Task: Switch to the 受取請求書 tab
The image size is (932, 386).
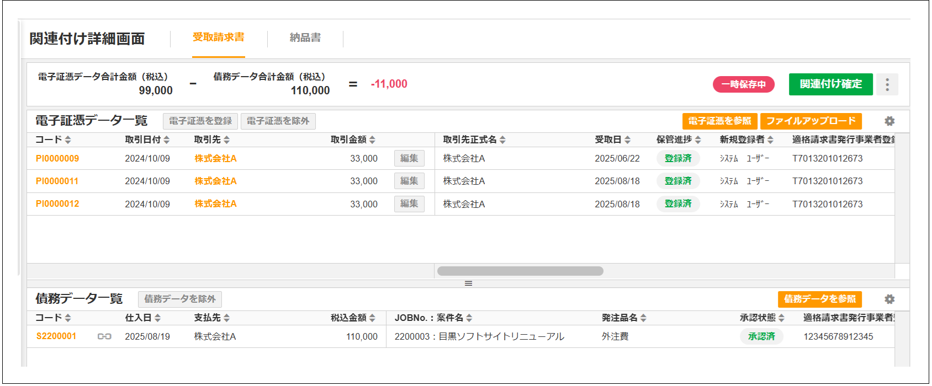Action: point(218,37)
